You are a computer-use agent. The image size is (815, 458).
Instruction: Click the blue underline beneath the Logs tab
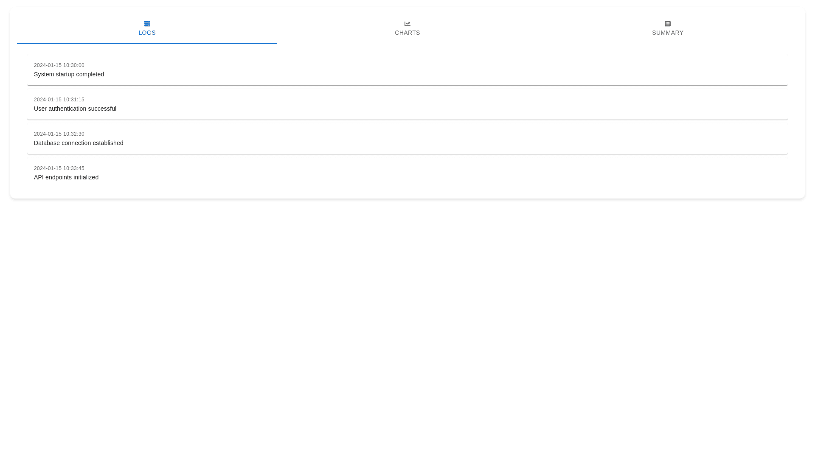pos(147,43)
